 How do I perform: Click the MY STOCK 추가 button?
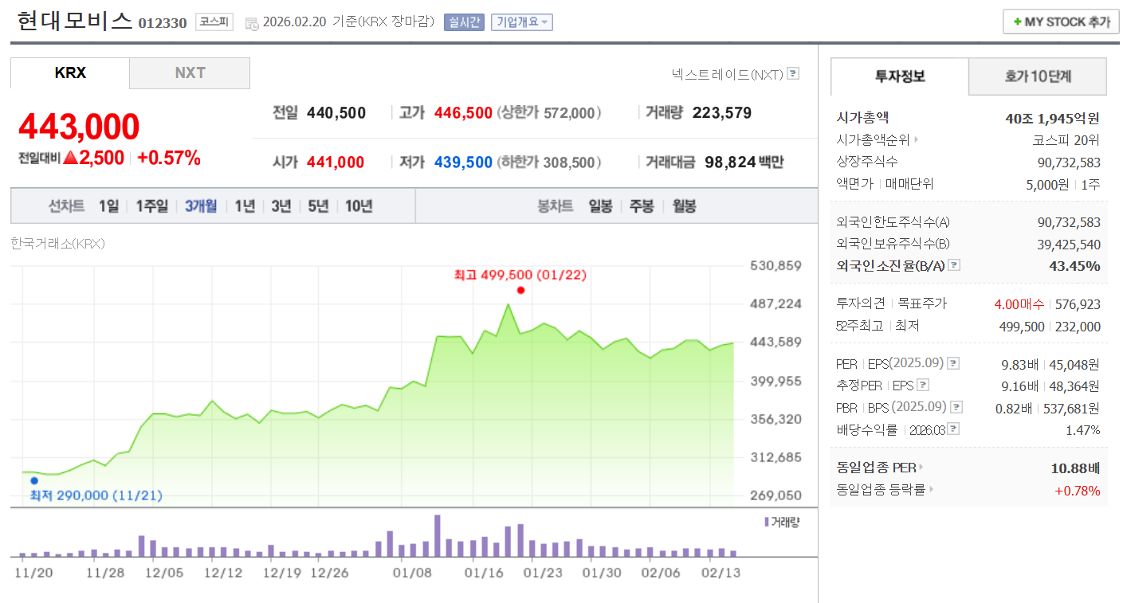coord(1061,22)
